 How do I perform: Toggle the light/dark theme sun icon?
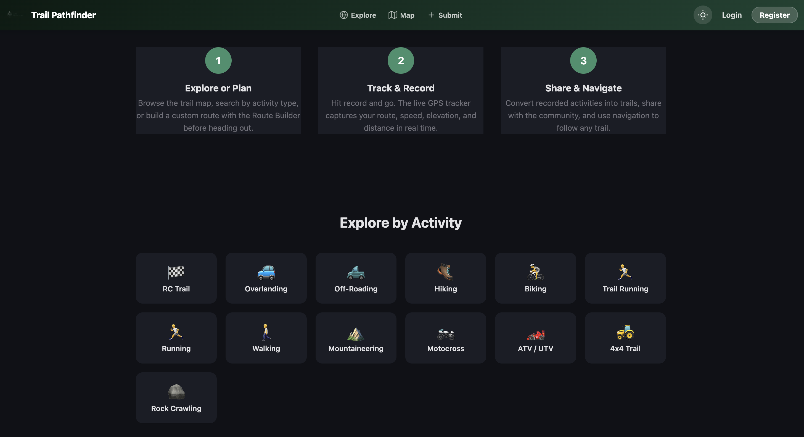point(703,15)
